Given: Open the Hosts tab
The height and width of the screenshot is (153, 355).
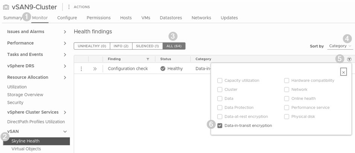Looking at the screenshot, I should [126, 18].
